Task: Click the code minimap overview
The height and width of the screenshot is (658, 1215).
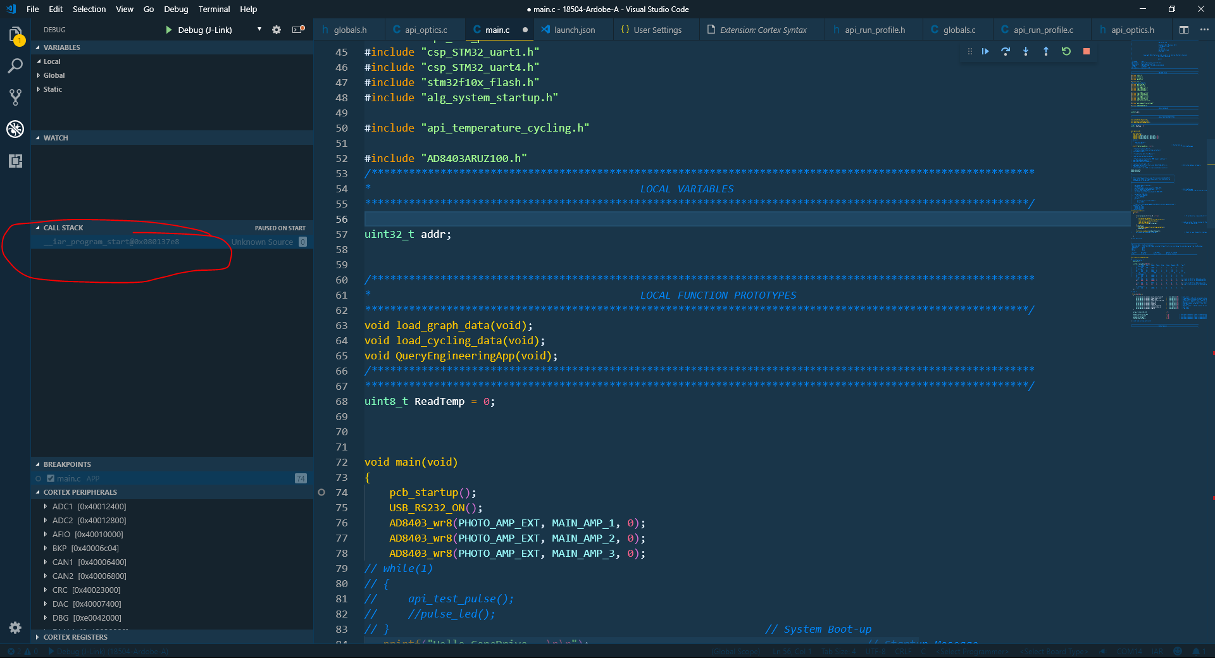Action: (1164, 183)
